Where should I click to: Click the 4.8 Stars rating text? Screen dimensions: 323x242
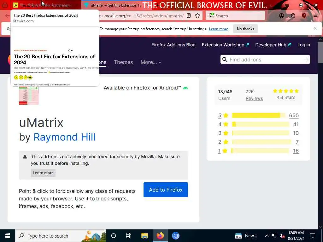[x=286, y=98]
